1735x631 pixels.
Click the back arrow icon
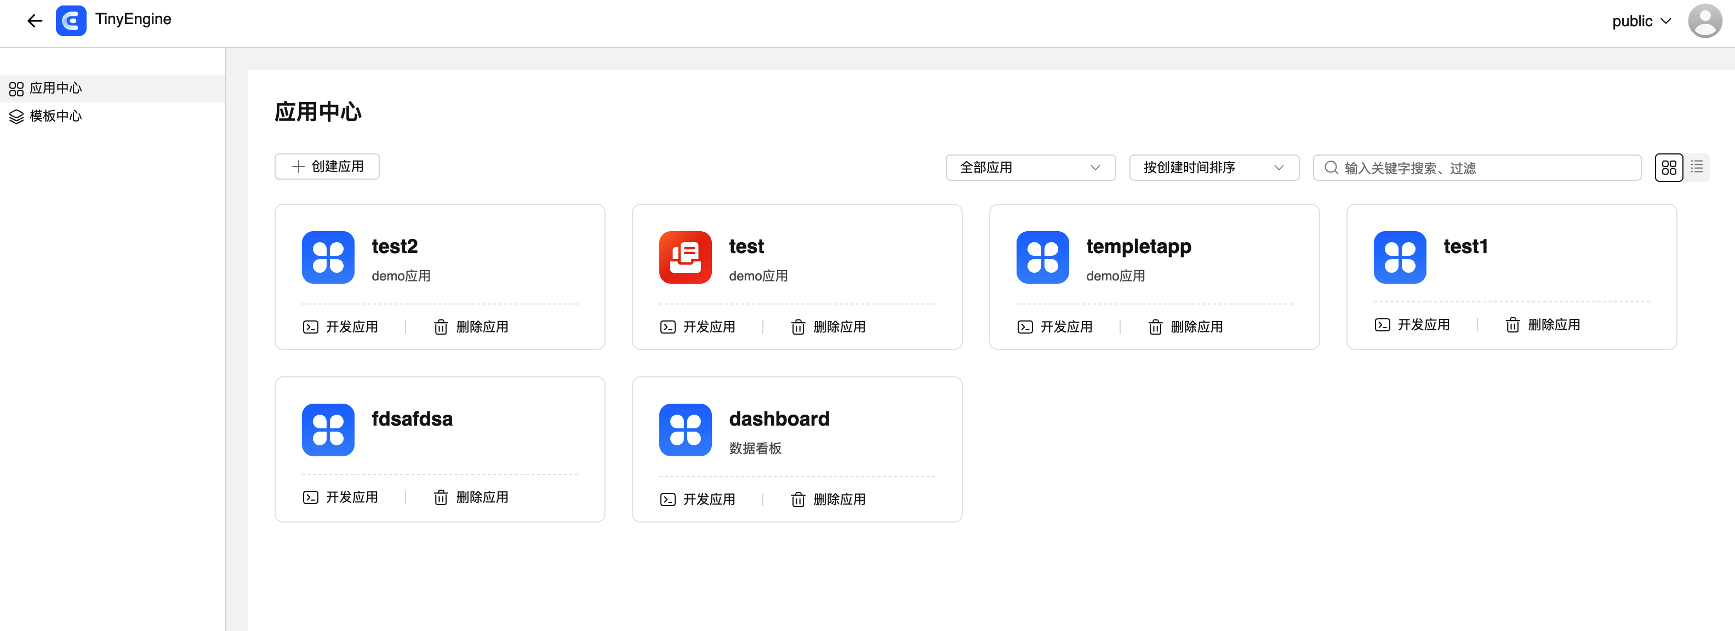[x=35, y=21]
